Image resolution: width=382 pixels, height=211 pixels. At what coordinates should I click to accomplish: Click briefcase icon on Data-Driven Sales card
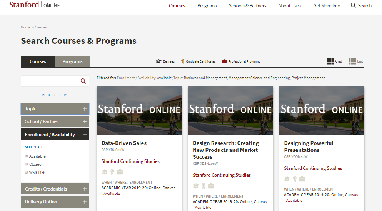pyautogui.click(x=120, y=172)
